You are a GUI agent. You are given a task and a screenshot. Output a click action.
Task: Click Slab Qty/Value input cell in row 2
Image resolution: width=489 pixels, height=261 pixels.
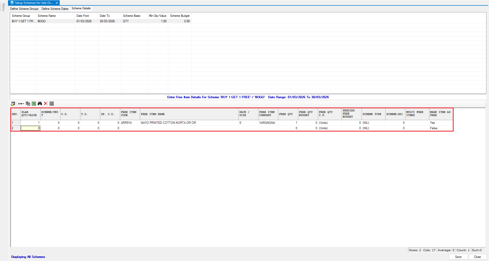[x=30, y=128]
